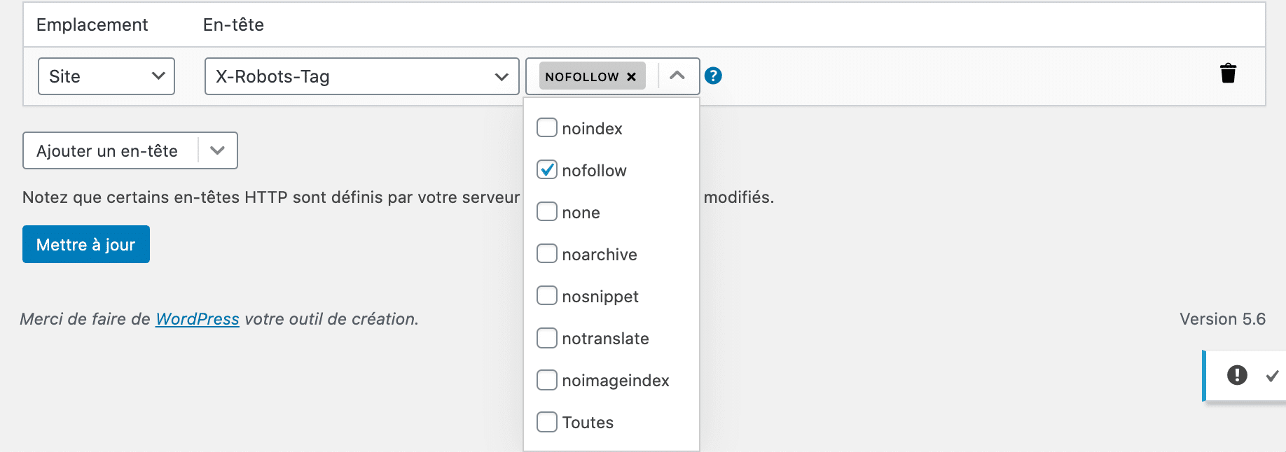The width and height of the screenshot is (1286, 452).
Task: Check the noarchive option
Action: coord(546,254)
